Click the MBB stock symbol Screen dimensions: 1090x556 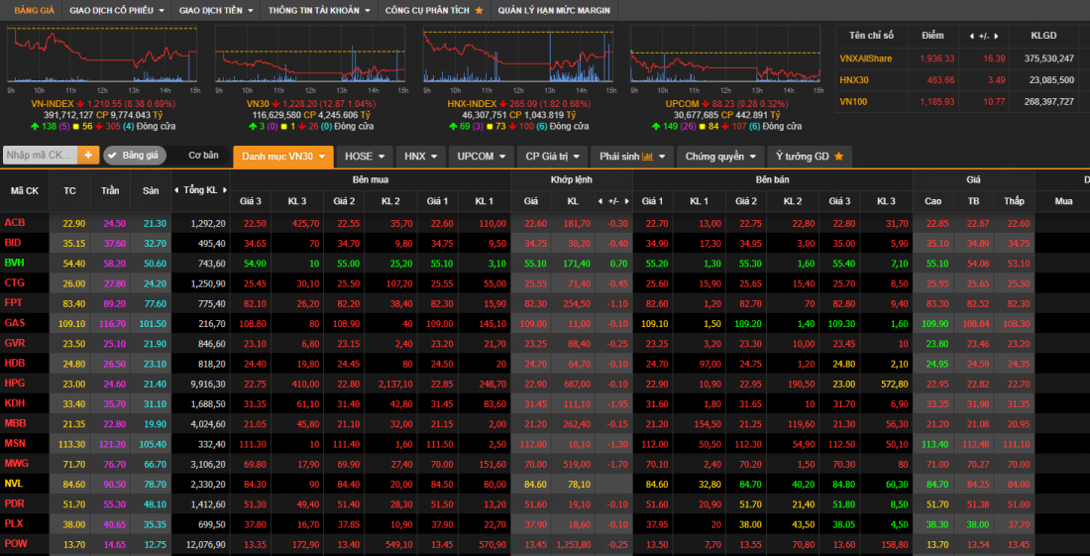(15, 423)
